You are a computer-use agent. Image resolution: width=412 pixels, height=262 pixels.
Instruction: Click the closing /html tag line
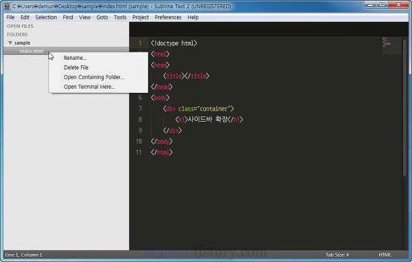[x=161, y=152]
